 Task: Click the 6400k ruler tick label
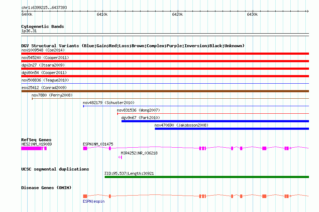tap(27, 14)
